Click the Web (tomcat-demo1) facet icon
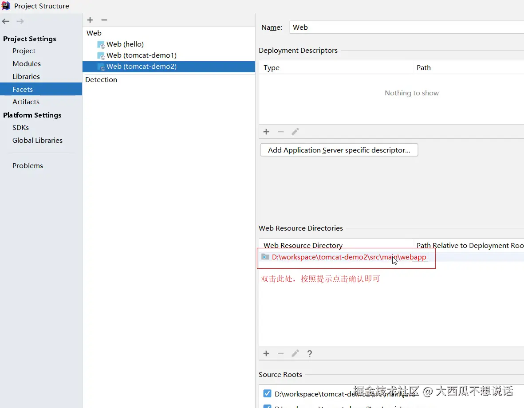The height and width of the screenshot is (408, 524). [x=101, y=55]
